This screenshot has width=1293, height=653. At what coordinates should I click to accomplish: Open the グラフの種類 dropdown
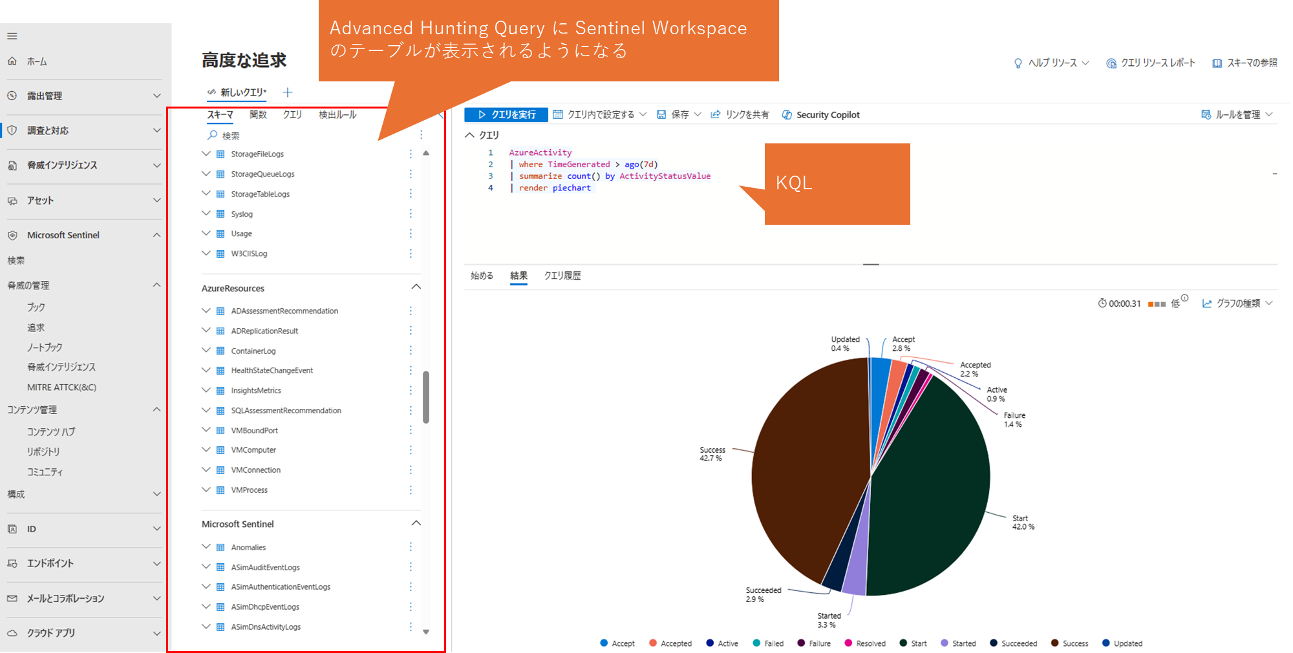(1237, 304)
